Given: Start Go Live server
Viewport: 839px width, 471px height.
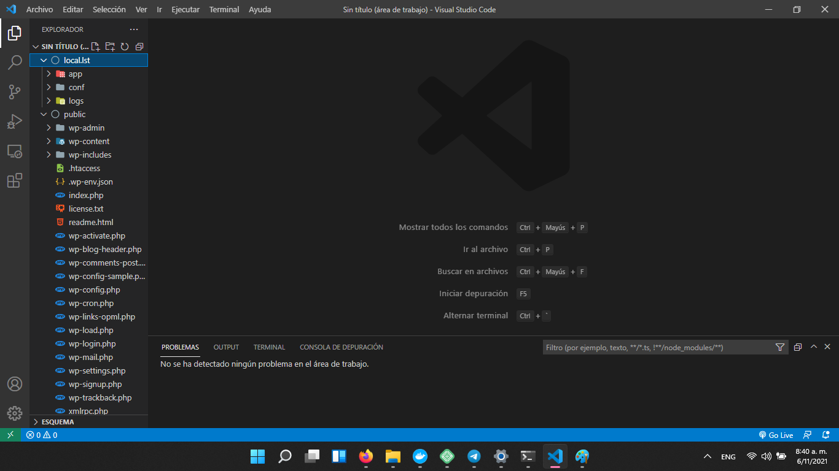Looking at the screenshot, I should point(776,435).
